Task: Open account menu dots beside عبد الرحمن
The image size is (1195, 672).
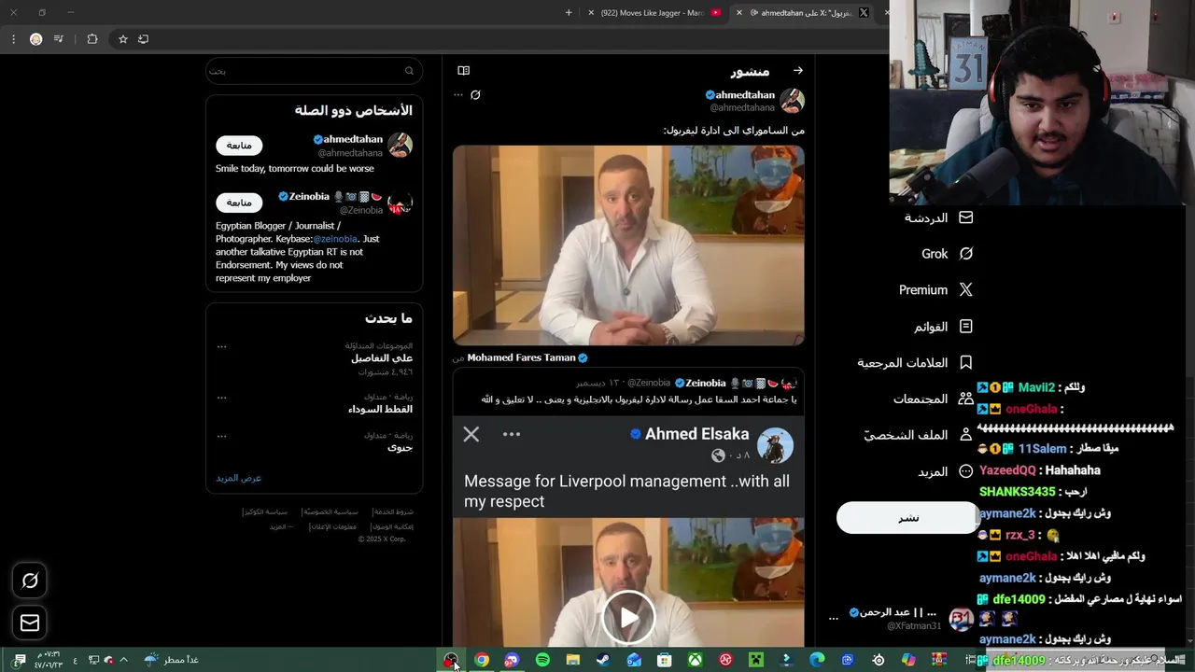Action: tap(834, 618)
